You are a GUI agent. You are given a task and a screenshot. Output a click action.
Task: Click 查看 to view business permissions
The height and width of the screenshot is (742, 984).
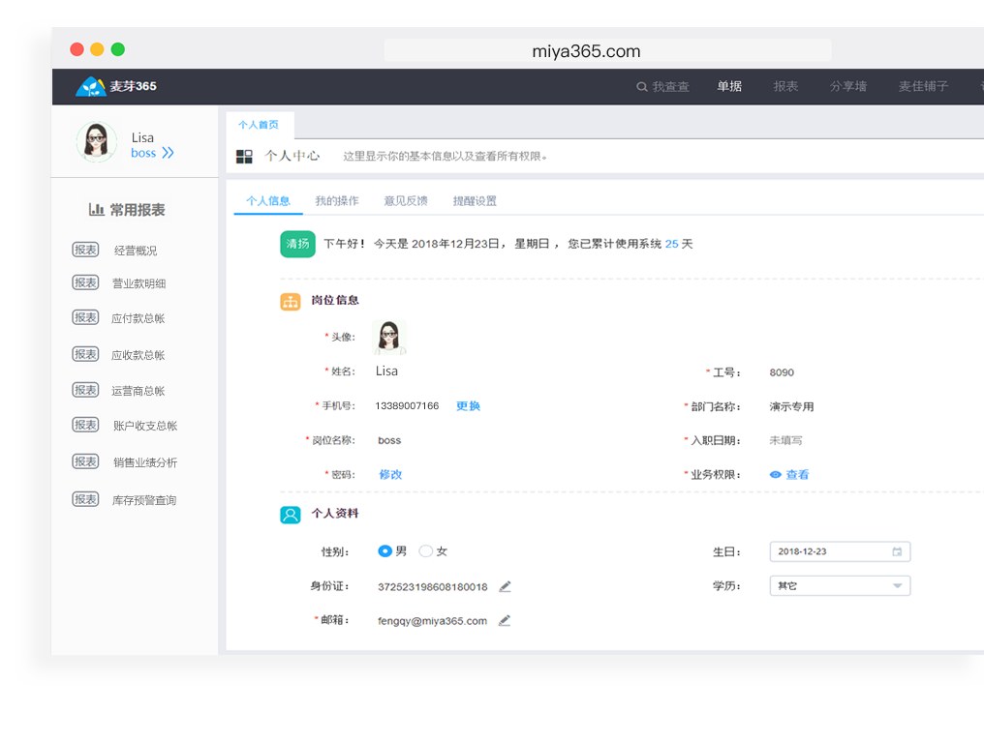[798, 474]
